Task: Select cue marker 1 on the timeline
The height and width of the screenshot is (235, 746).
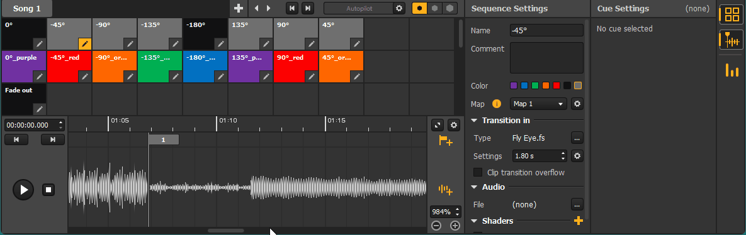Action: [163, 139]
